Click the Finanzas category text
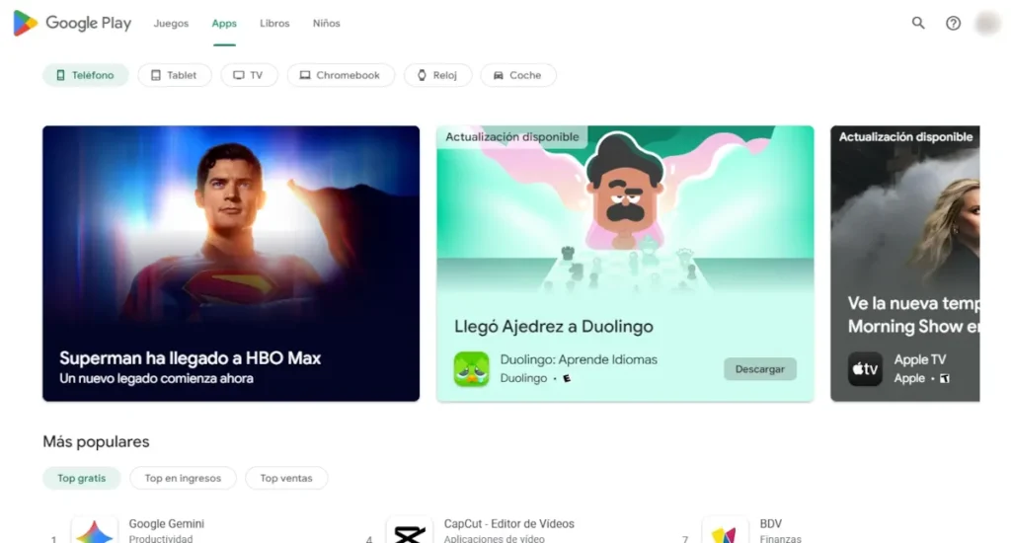This screenshot has width=1011, height=543. (x=780, y=538)
